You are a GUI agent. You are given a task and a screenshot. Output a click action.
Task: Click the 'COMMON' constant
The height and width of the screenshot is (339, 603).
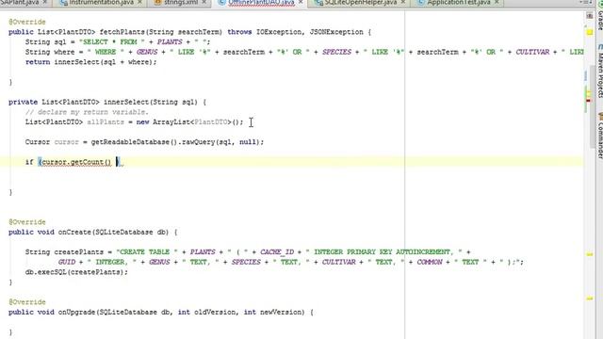coord(430,262)
